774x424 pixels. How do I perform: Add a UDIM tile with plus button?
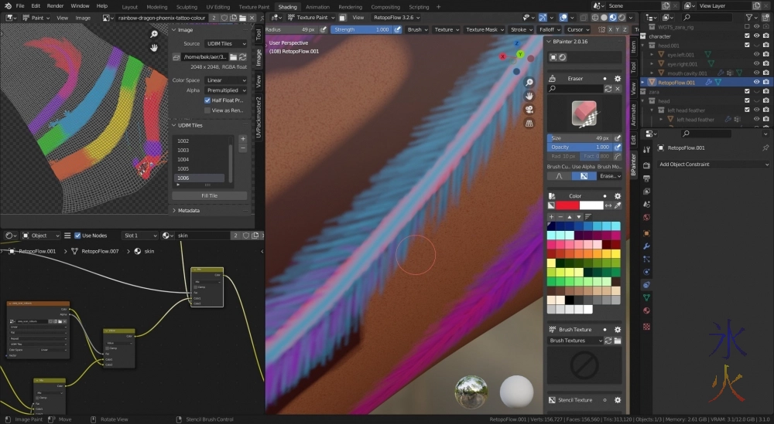pyautogui.click(x=242, y=138)
